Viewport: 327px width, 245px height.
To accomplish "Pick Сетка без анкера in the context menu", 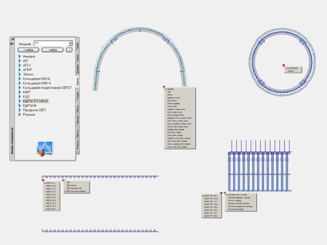I will point(236,209).
